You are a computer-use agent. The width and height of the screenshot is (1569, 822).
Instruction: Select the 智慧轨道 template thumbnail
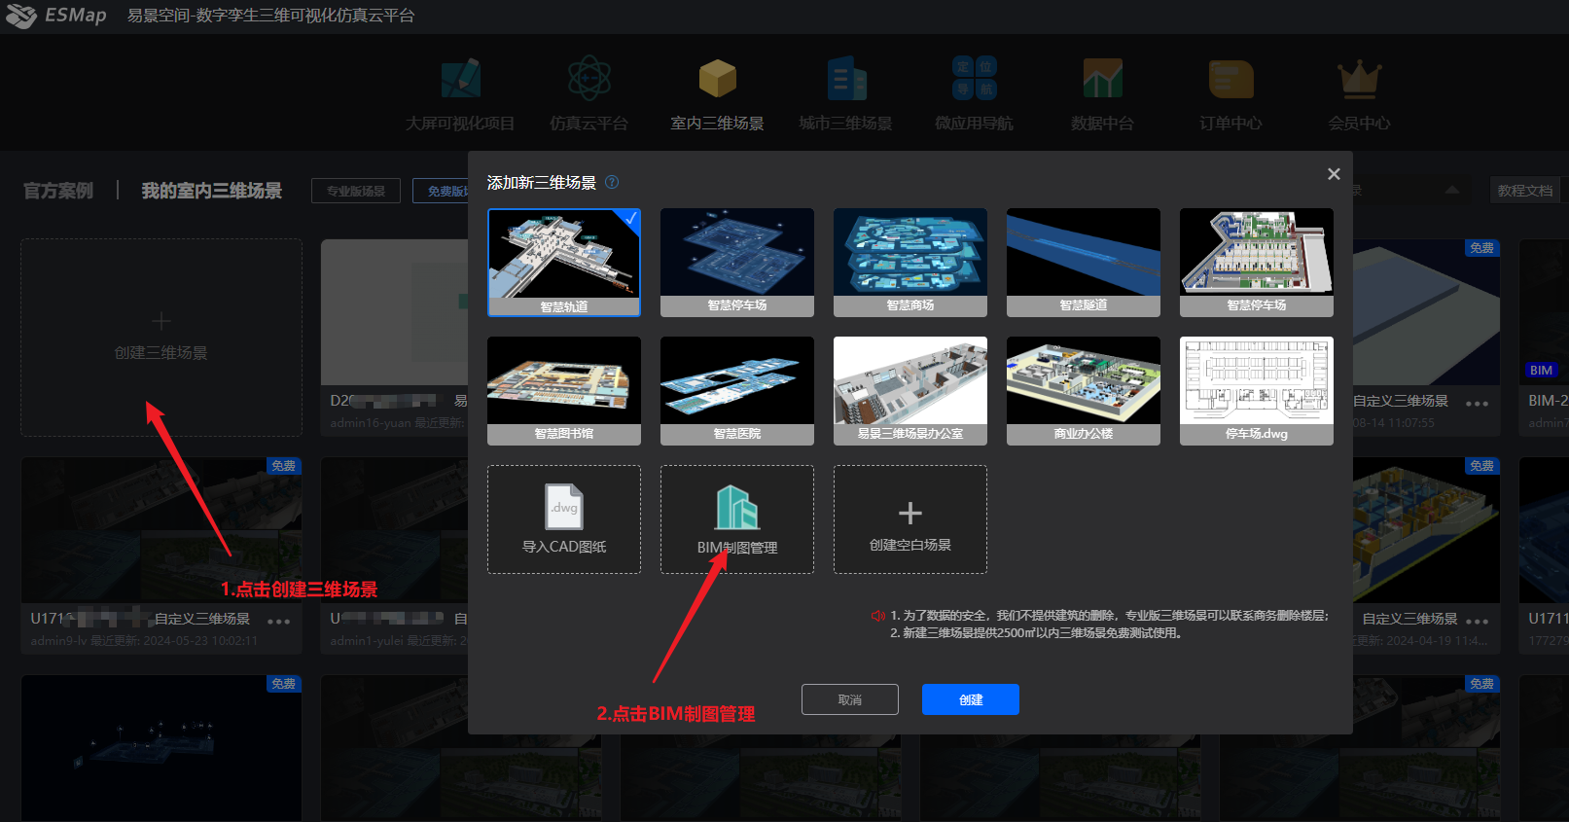564,263
